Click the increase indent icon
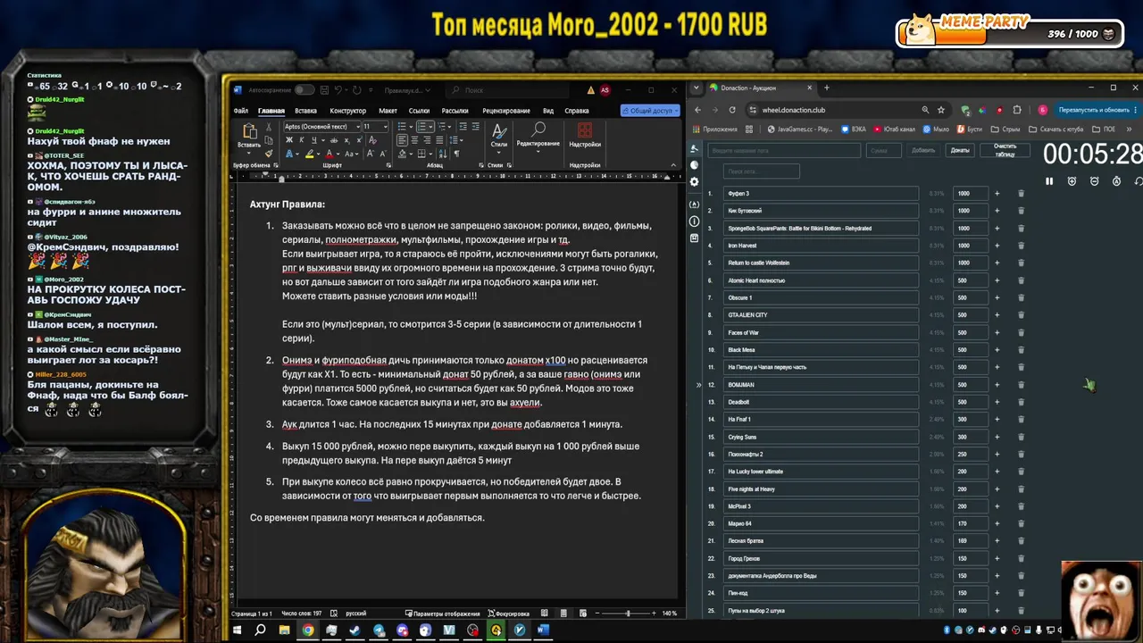Viewport: 1143px width, 643px height. click(476, 127)
